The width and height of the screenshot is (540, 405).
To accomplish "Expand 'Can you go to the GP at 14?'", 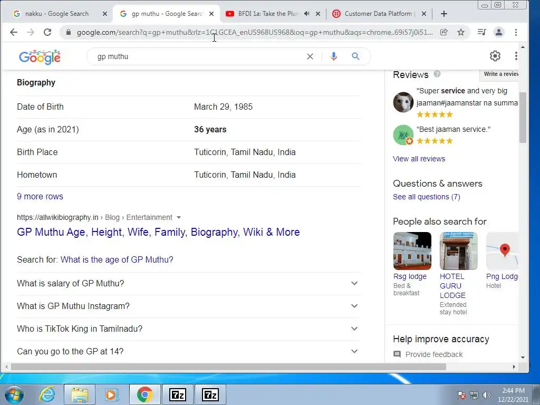I will point(189,351).
